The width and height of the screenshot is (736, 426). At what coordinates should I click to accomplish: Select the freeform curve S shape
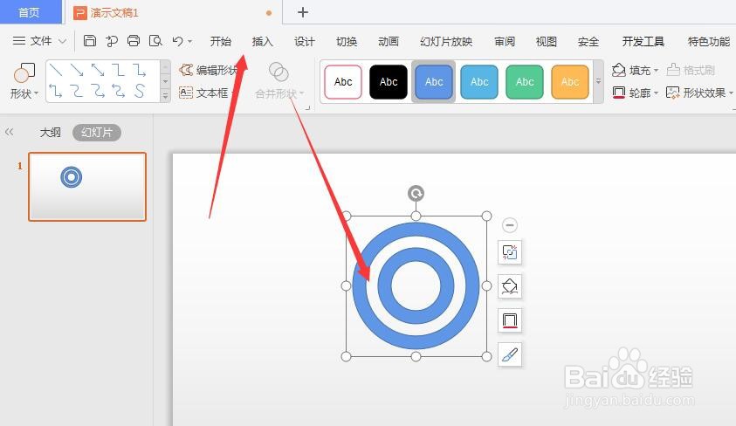[139, 90]
